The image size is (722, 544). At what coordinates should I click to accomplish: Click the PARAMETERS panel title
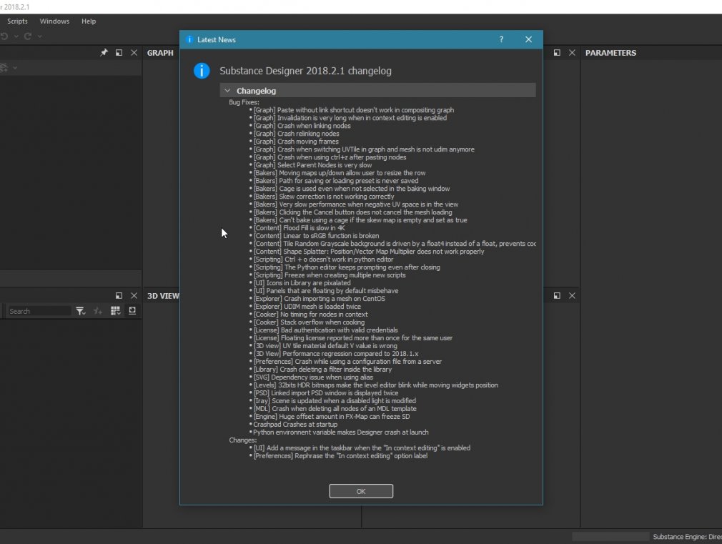coord(610,53)
